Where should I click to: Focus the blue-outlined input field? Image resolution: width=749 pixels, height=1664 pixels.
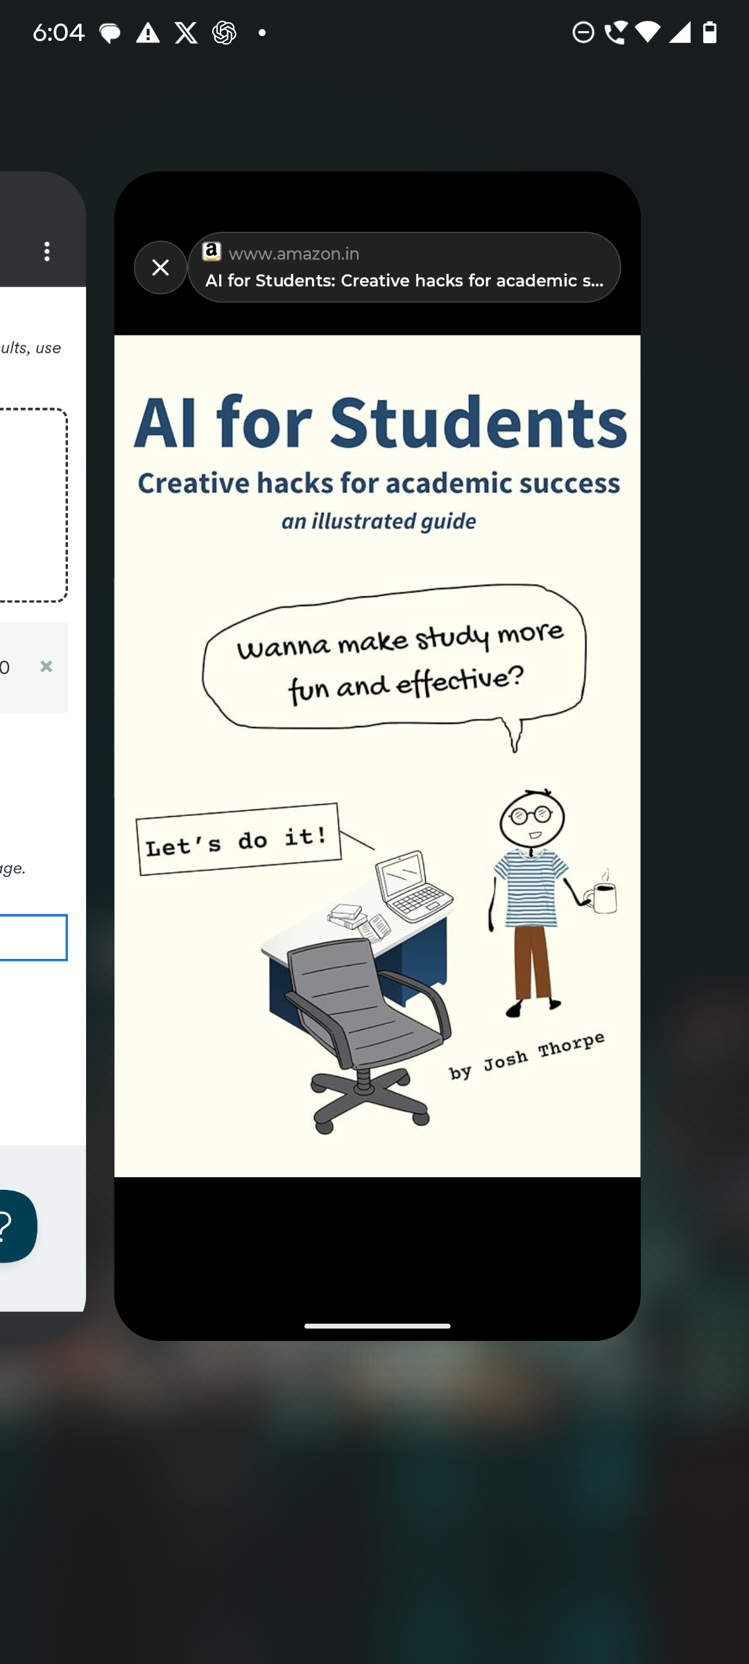[33, 937]
